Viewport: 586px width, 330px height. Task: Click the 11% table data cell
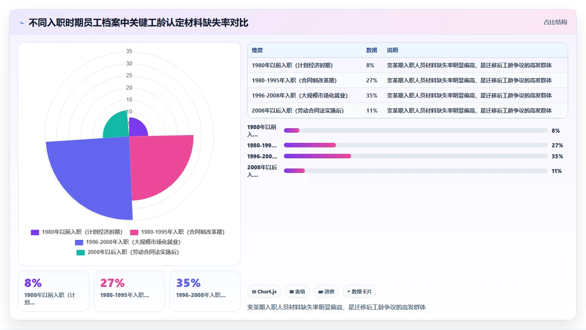click(x=371, y=110)
